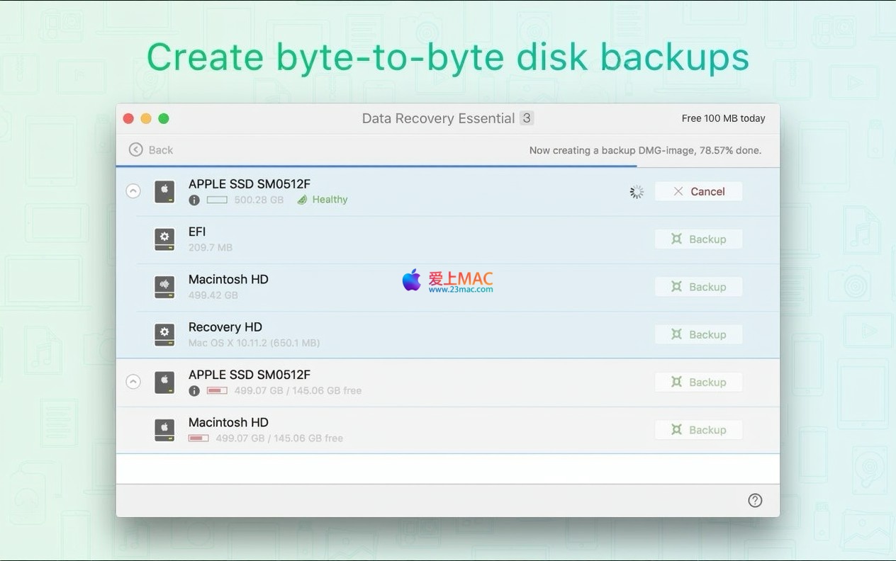Collapse the second APPLE SSD SM0512F disk
Viewport: 896px width, 561px height.
tap(133, 382)
